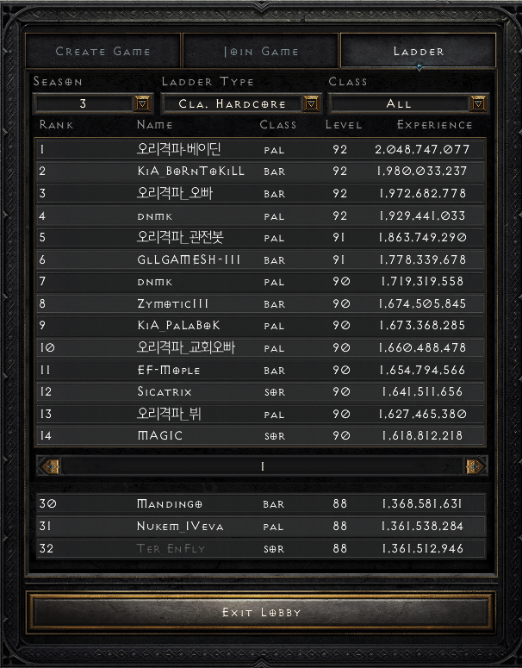Select the Ladder tab
This screenshot has width=522, height=668.
[419, 51]
